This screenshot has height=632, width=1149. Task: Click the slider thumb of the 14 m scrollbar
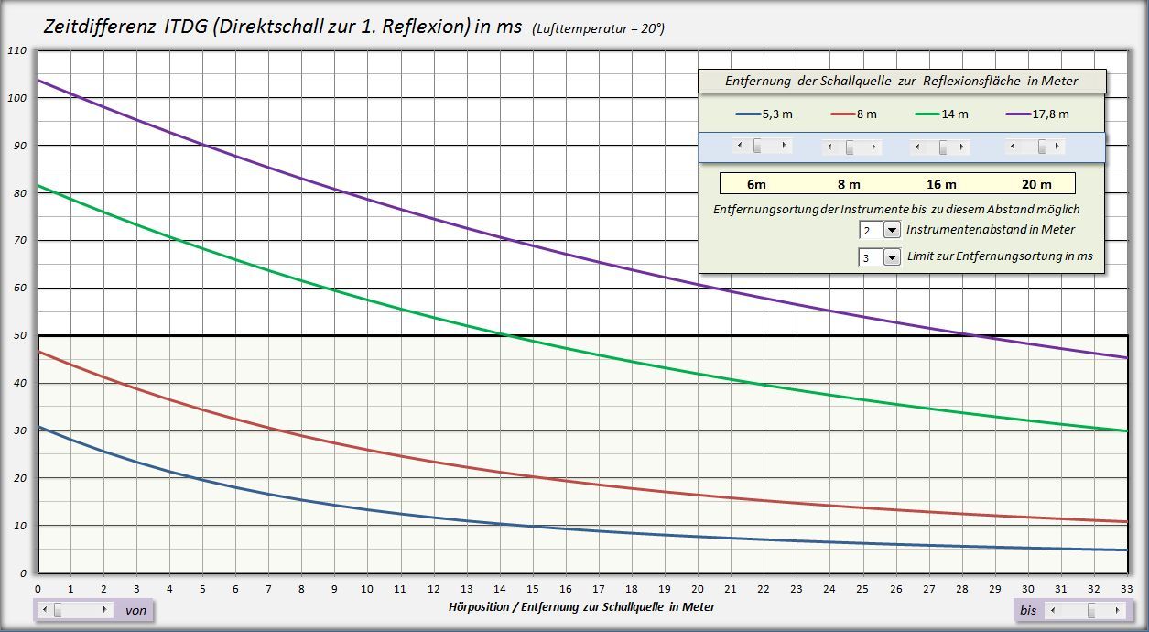(943, 147)
